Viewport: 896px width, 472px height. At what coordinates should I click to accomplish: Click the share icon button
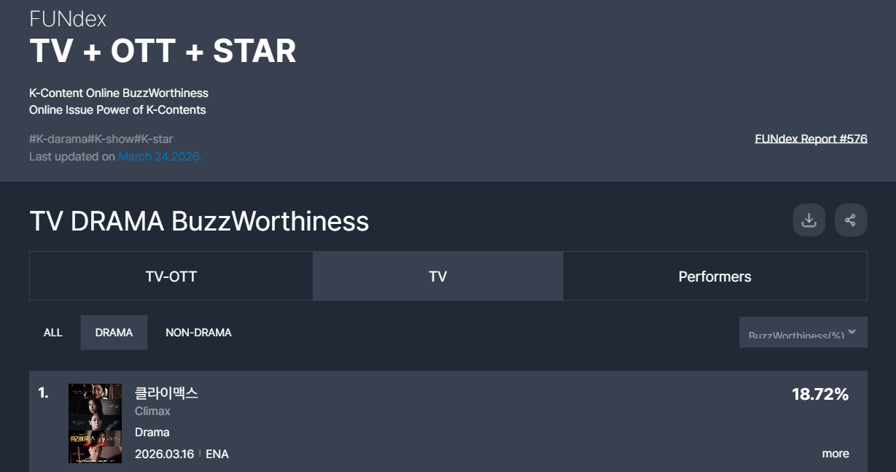tap(850, 220)
